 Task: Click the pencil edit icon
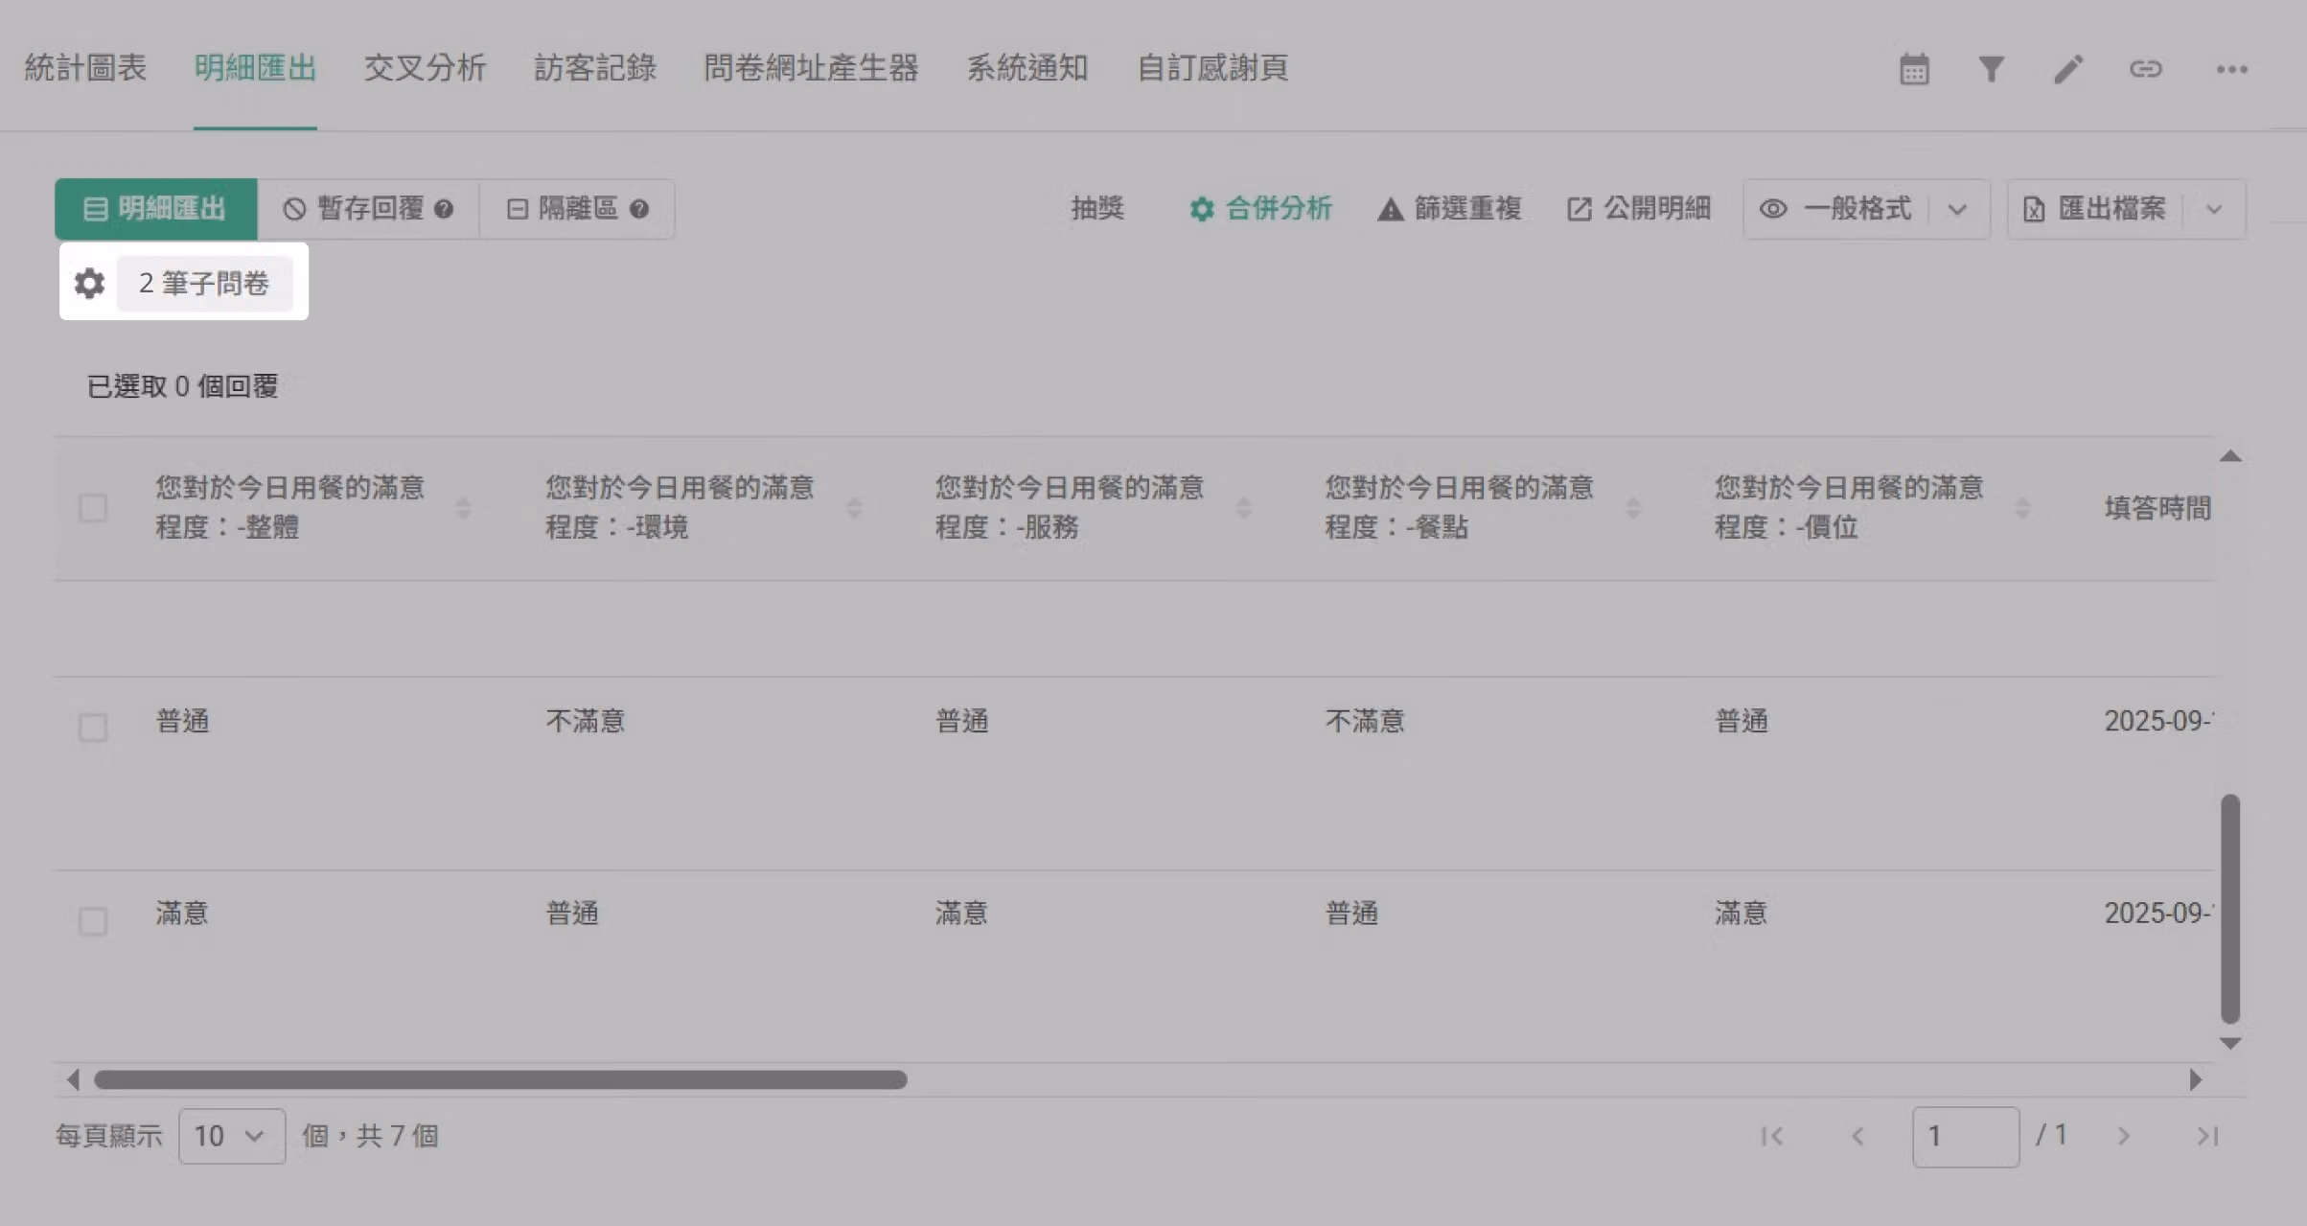[x=2068, y=69]
